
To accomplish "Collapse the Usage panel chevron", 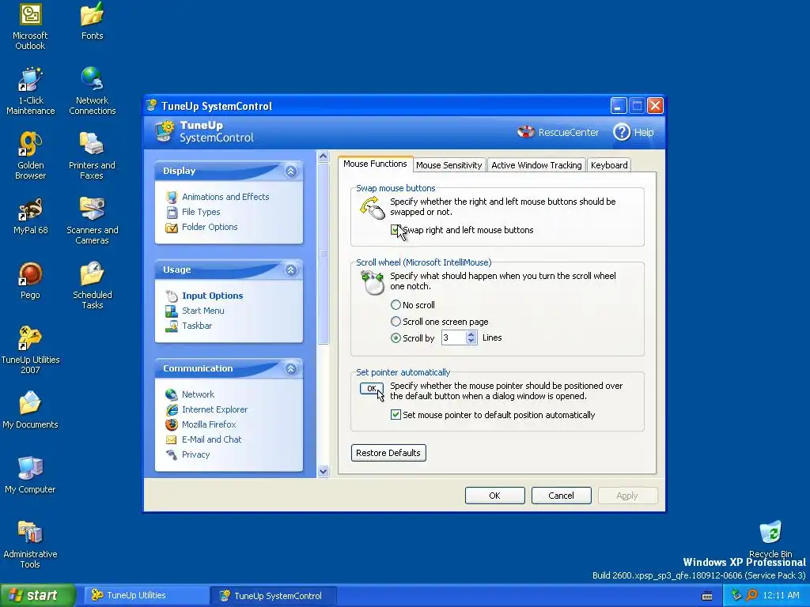I will 291,270.
